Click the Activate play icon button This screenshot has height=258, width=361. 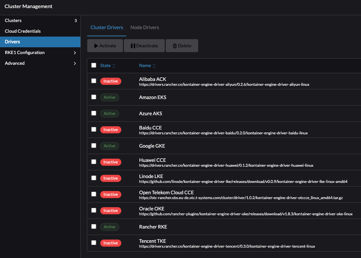[105, 46]
